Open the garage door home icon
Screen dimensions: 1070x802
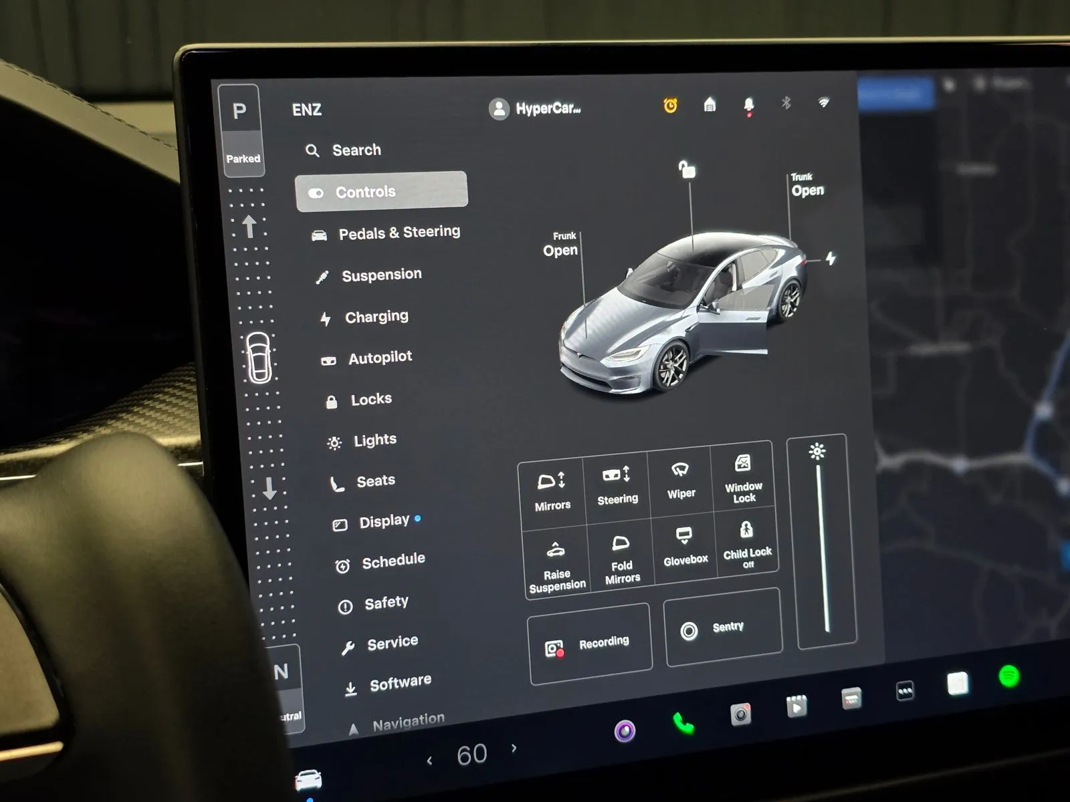pos(710,105)
